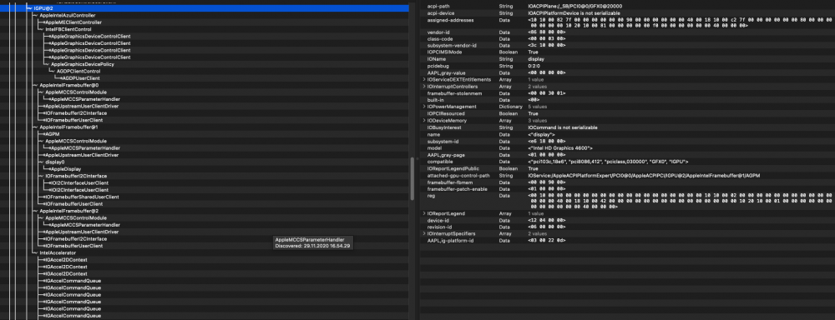Collapse the IGPU@2 tree node
The image size is (835, 320).
(28, 8)
